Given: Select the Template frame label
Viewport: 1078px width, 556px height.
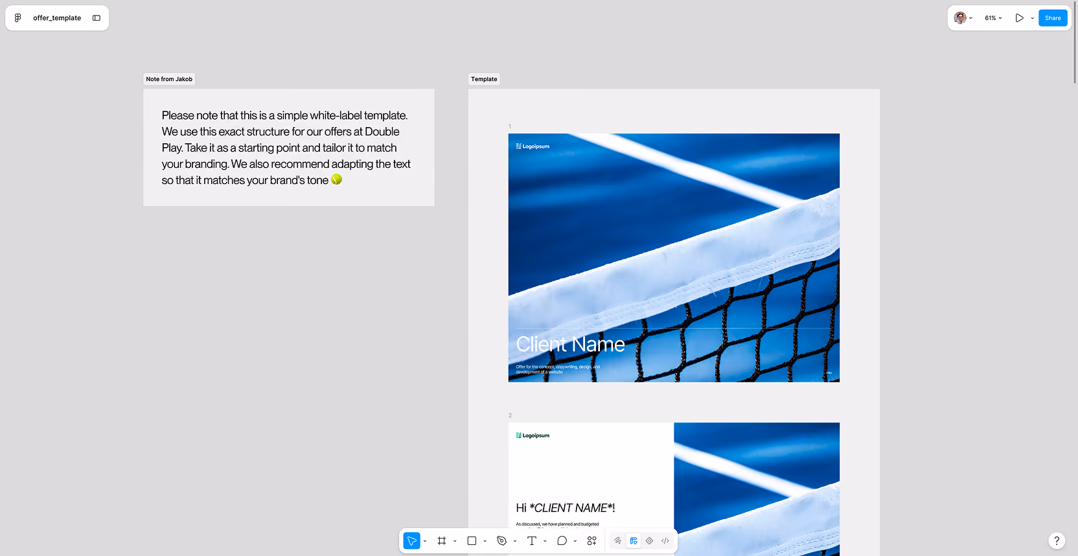Looking at the screenshot, I should [x=484, y=79].
